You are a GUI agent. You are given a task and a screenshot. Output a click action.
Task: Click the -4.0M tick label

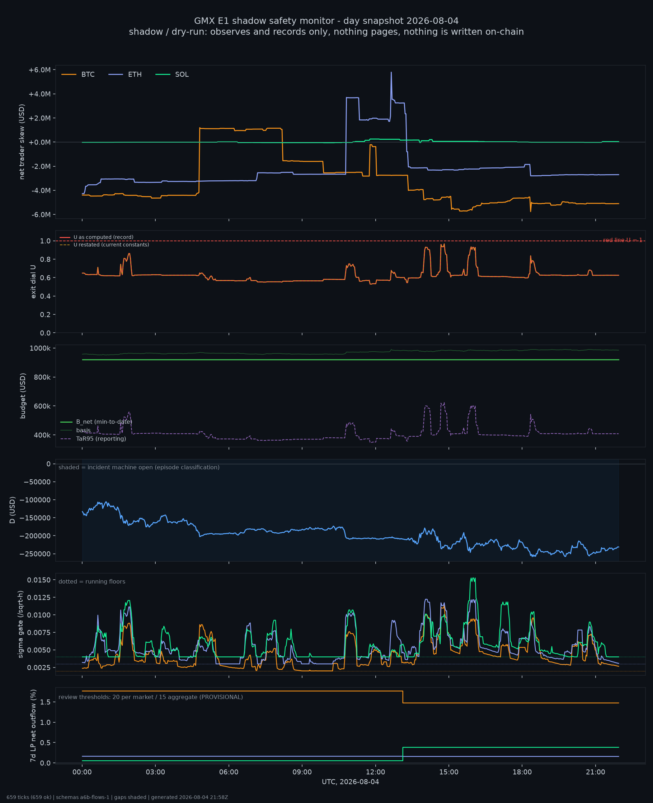point(41,190)
